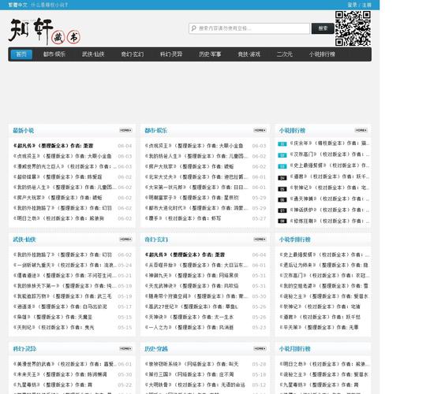Open 《牧神记》 in the 小说排行榜 list

coord(329,188)
